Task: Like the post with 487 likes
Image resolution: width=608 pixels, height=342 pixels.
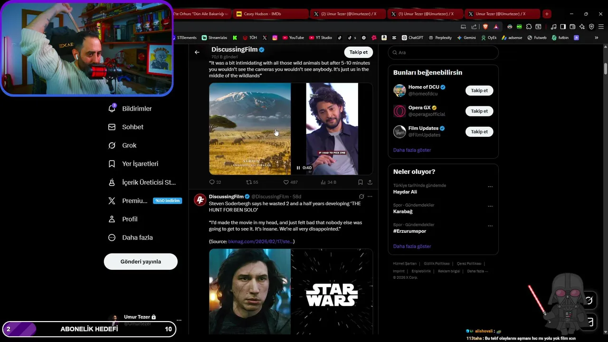Action: [290, 182]
